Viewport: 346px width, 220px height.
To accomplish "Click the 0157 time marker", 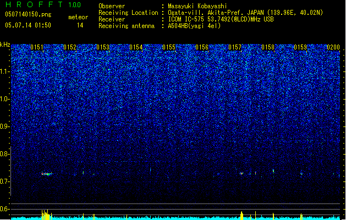I will point(235,47).
